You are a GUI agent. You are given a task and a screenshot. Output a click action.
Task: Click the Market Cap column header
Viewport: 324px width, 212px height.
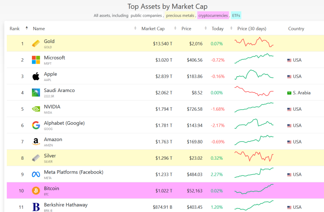coord(153,28)
